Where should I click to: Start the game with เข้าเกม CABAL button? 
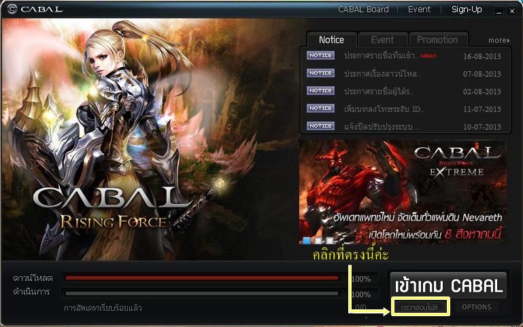pyautogui.click(x=448, y=286)
